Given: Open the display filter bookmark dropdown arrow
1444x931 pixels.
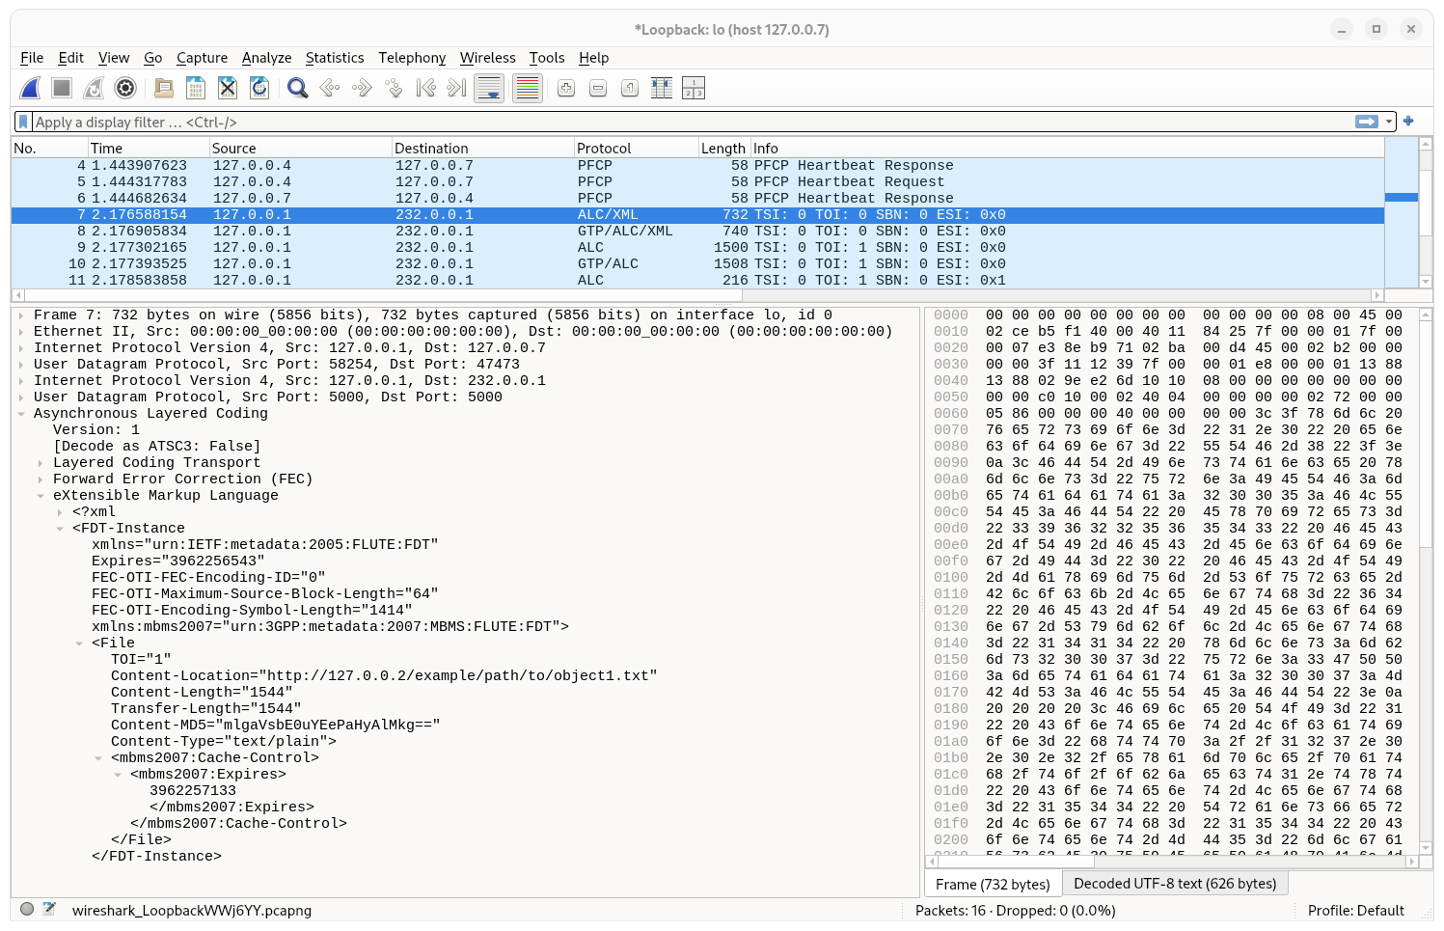Looking at the screenshot, I should [x=24, y=122].
